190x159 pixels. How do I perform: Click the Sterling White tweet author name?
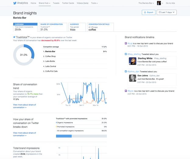pyautogui.click(x=145, y=58)
